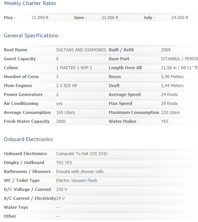Select the May rate 21.000 €
This screenshot has height=222, width=198.
pyautogui.click(x=40, y=17)
